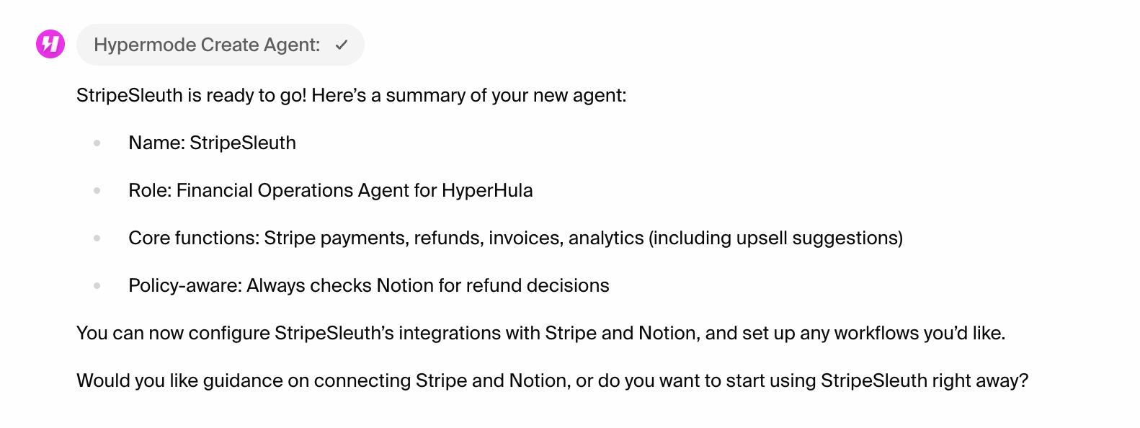Image resolution: width=1140 pixels, height=428 pixels.
Task: Click the Hypermode H glyph inside the avatar
Action: click(x=49, y=43)
